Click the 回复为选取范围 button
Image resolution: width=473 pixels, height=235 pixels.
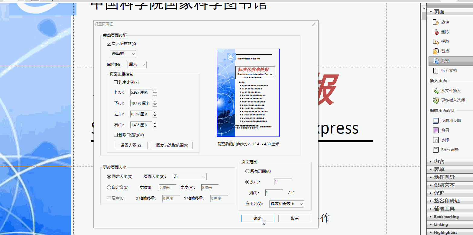point(172,145)
